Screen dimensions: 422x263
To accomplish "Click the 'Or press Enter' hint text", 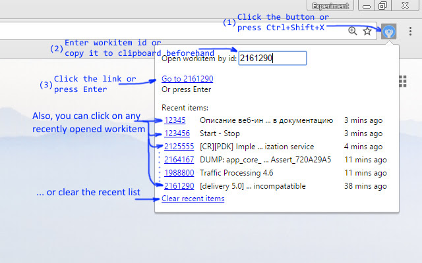I will 186,89.
